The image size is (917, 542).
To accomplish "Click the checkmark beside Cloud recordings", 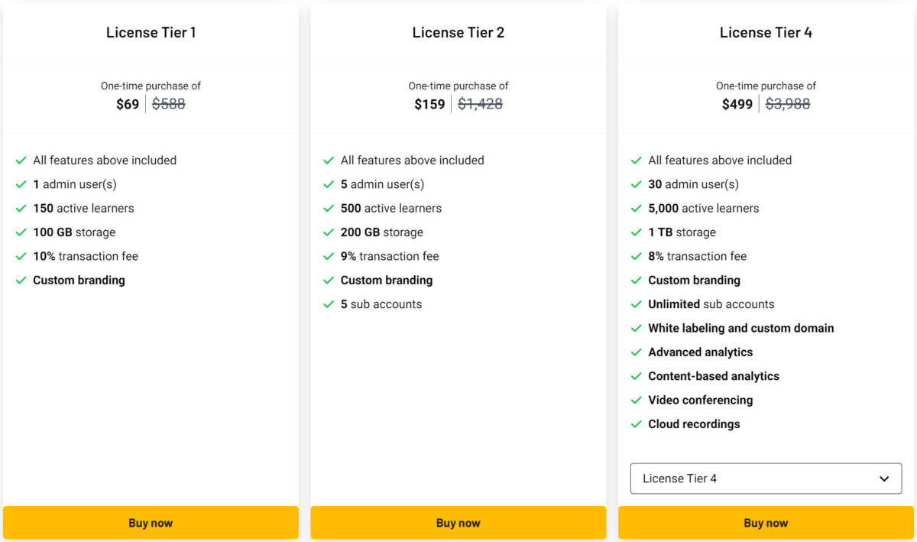I will click(637, 424).
